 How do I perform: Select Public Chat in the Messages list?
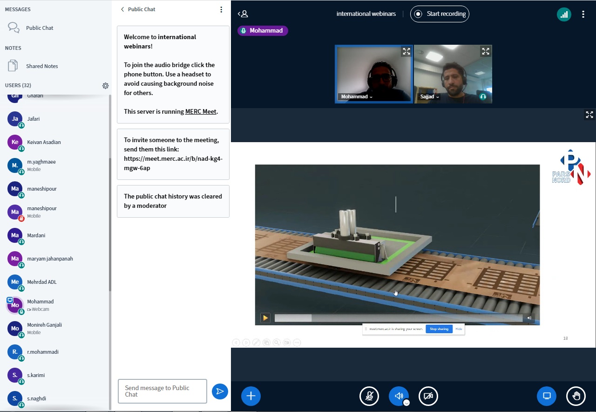tap(40, 28)
